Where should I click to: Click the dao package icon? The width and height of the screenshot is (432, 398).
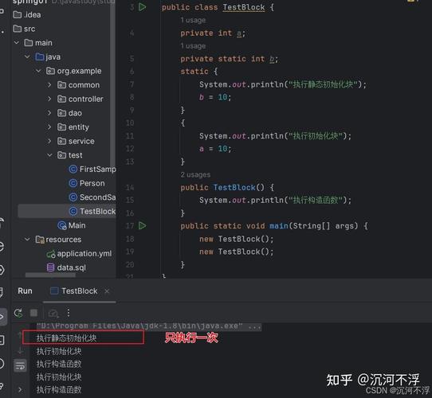pos(61,113)
